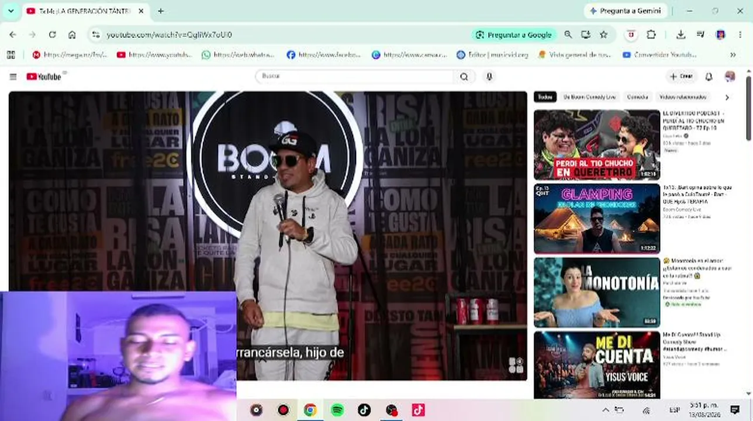This screenshot has height=421, width=753.
Task: Show more bookmarks with the double chevron
Action: (733, 55)
